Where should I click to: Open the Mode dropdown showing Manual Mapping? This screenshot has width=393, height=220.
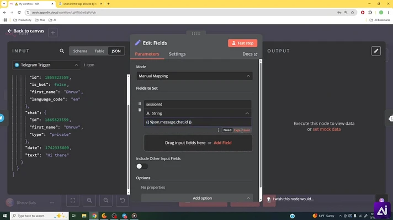(194, 76)
